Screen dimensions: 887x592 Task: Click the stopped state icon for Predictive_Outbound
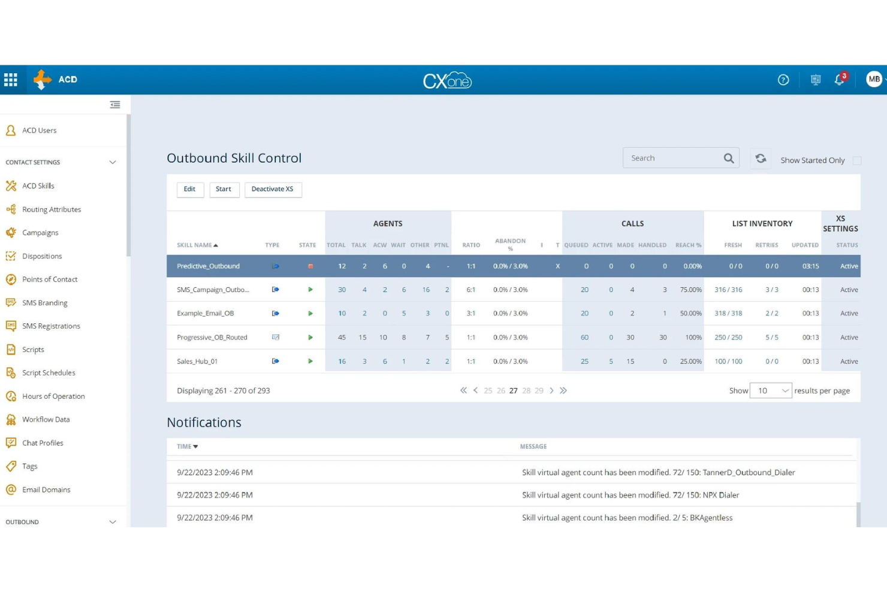point(310,266)
